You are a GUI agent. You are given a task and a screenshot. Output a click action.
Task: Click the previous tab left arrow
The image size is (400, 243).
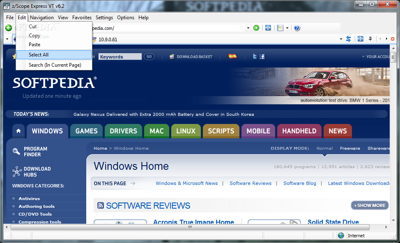380,39
